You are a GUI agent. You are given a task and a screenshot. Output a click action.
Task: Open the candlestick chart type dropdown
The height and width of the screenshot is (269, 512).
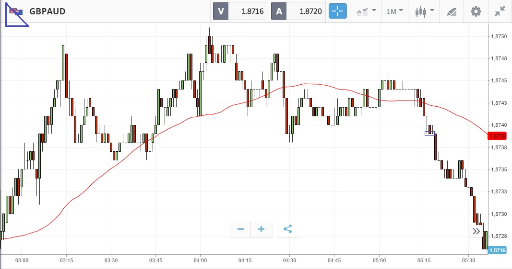point(424,11)
